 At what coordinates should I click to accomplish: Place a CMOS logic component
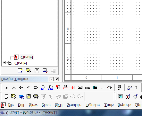[50, 88]
